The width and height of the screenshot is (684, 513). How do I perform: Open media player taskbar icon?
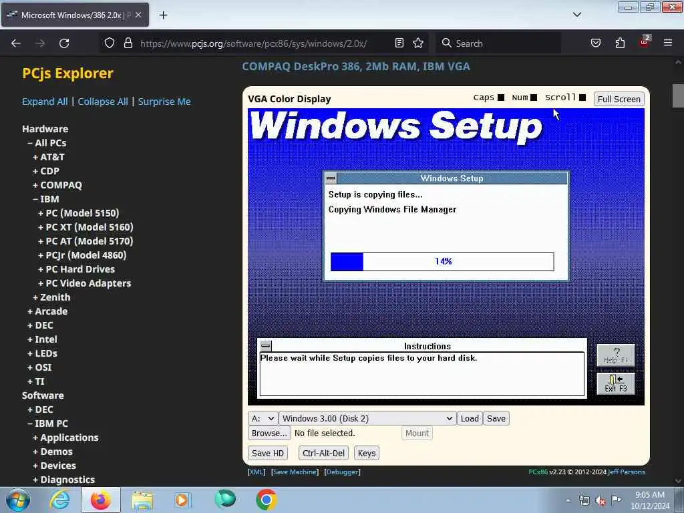click(x=182, y=500)
